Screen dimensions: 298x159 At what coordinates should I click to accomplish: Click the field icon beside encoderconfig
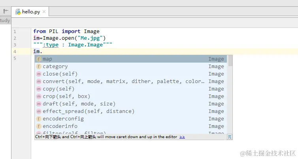(39, 119)
